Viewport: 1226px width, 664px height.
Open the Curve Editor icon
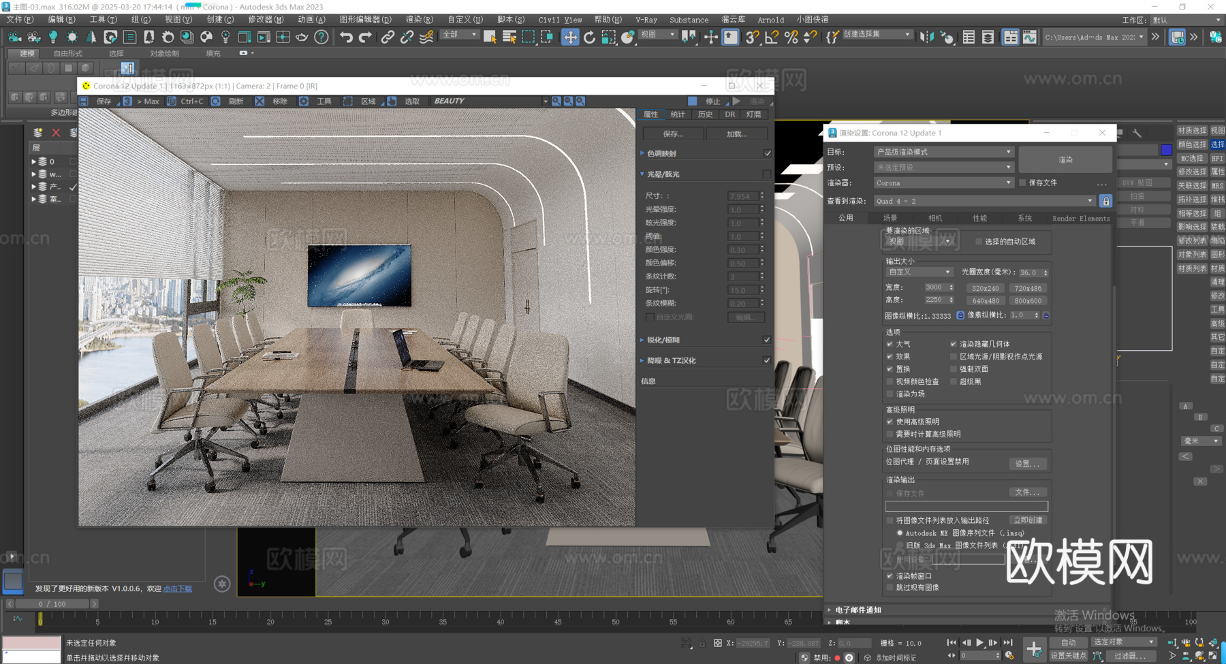[x=1029, y=37]
